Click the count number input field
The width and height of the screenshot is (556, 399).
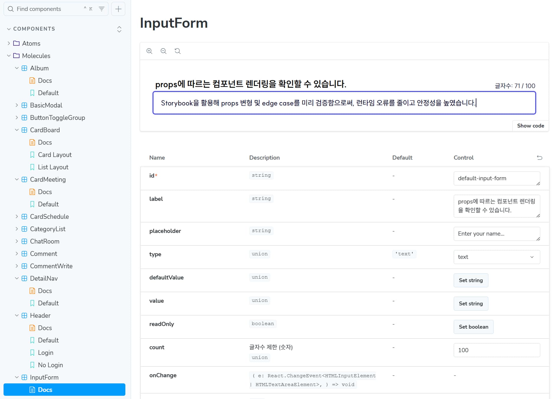click(x=496, y=350)
